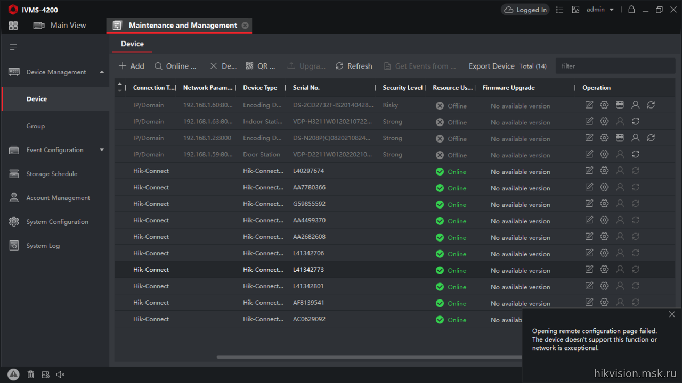Edit Hik-Connect device AF8139541
The image size is (682, 383).
pos(589,303)
